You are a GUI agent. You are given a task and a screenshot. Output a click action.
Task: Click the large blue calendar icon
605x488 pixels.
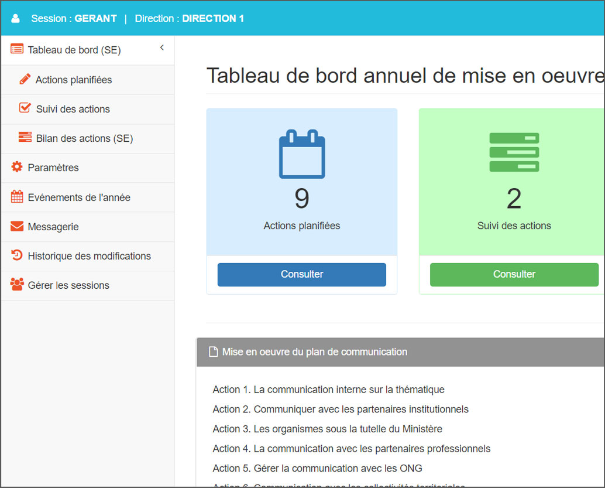tap(302, 153)
